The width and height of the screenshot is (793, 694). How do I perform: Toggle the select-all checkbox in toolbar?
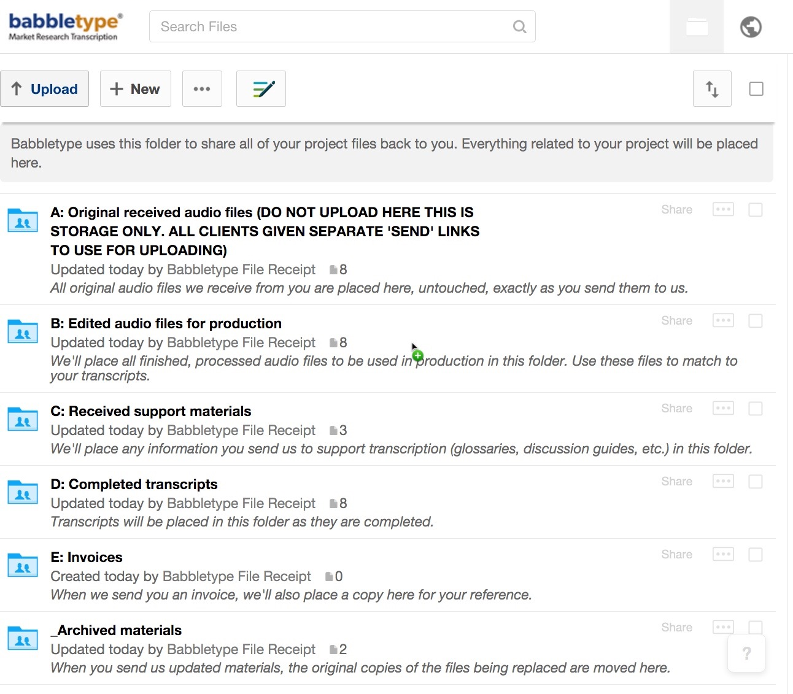(756, 89)
